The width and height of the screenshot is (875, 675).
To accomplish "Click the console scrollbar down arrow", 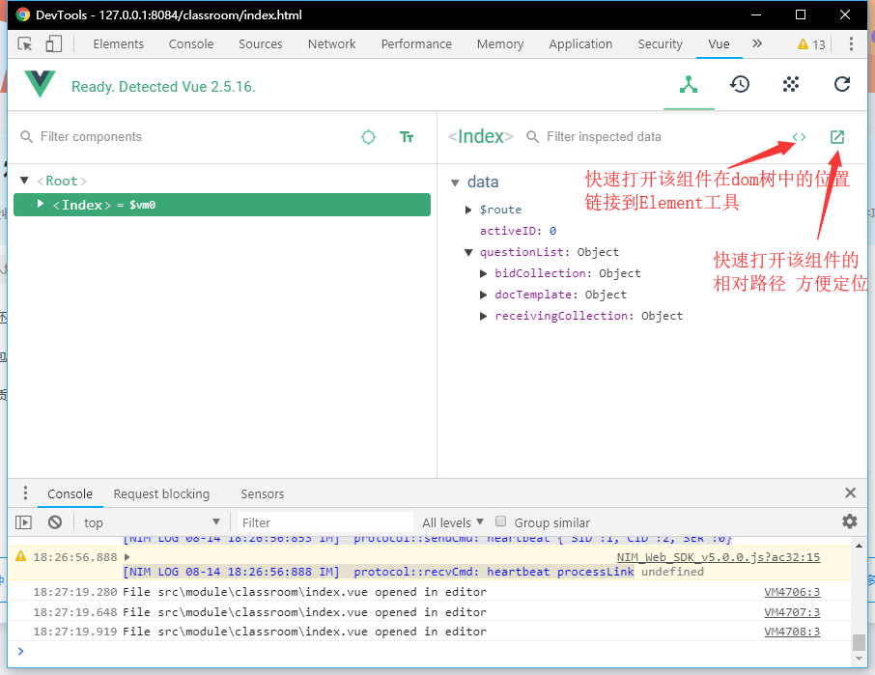I will (x=860, y=659).
